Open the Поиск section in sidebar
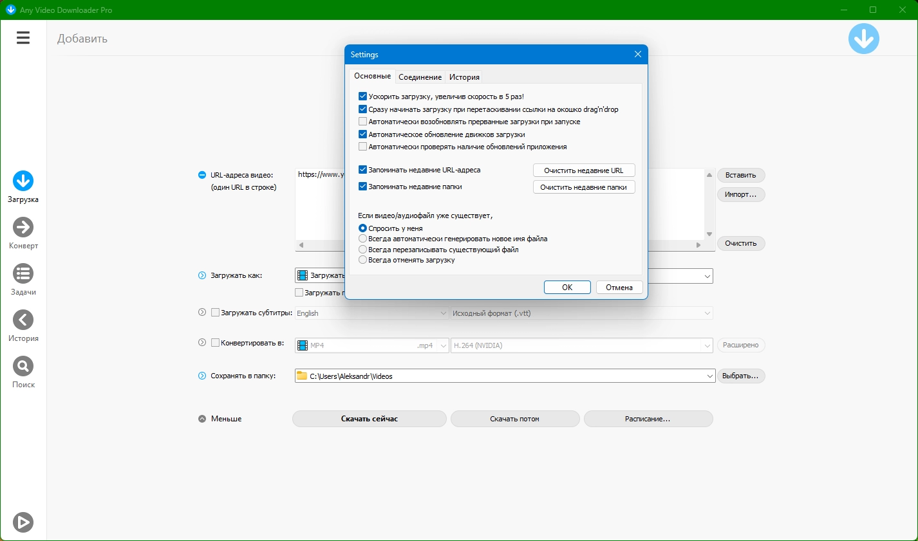 point(23,372)
